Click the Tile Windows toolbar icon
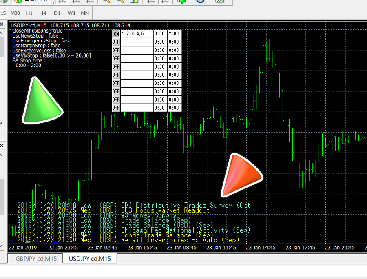 pyautogui.click(x=134, y=1)
